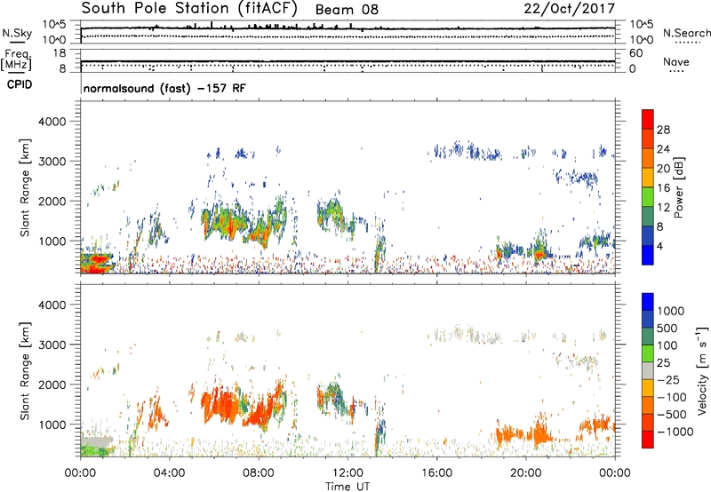711x492 pixels.
Task: Click the 'Freq. [MHz]' axis label
Action: pos(16,60)
